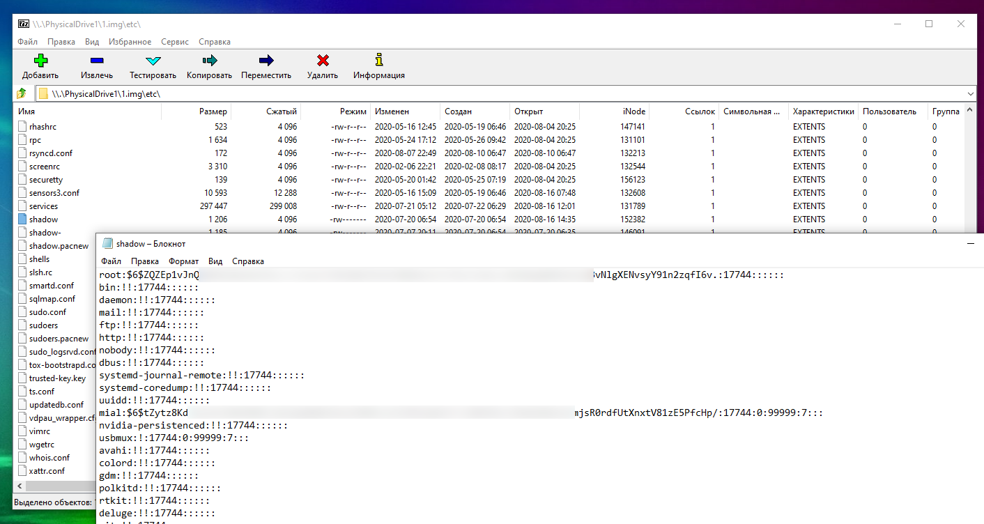The image size is (984, 524).
Task: Open the Избранное menu in 7-Zip
Action: [130, 42]
